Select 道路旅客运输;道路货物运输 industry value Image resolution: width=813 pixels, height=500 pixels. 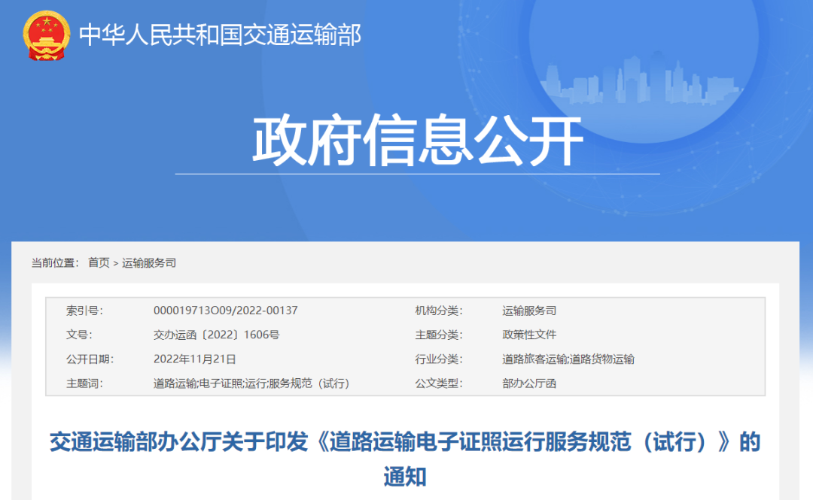click(x=568, y=359)
